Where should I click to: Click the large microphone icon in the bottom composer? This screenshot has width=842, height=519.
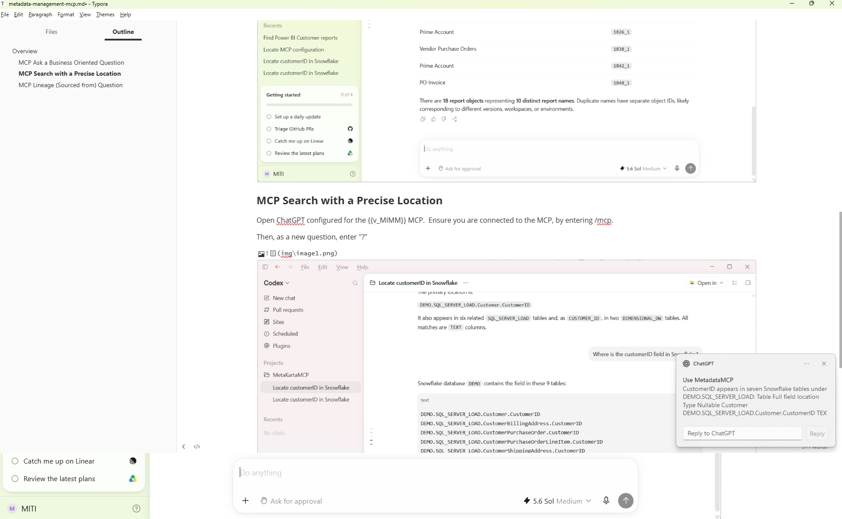[x=606, y=501]
